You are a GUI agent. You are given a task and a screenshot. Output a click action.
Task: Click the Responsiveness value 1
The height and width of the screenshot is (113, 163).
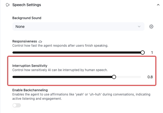pyautogui.click(x=152, y=53)
